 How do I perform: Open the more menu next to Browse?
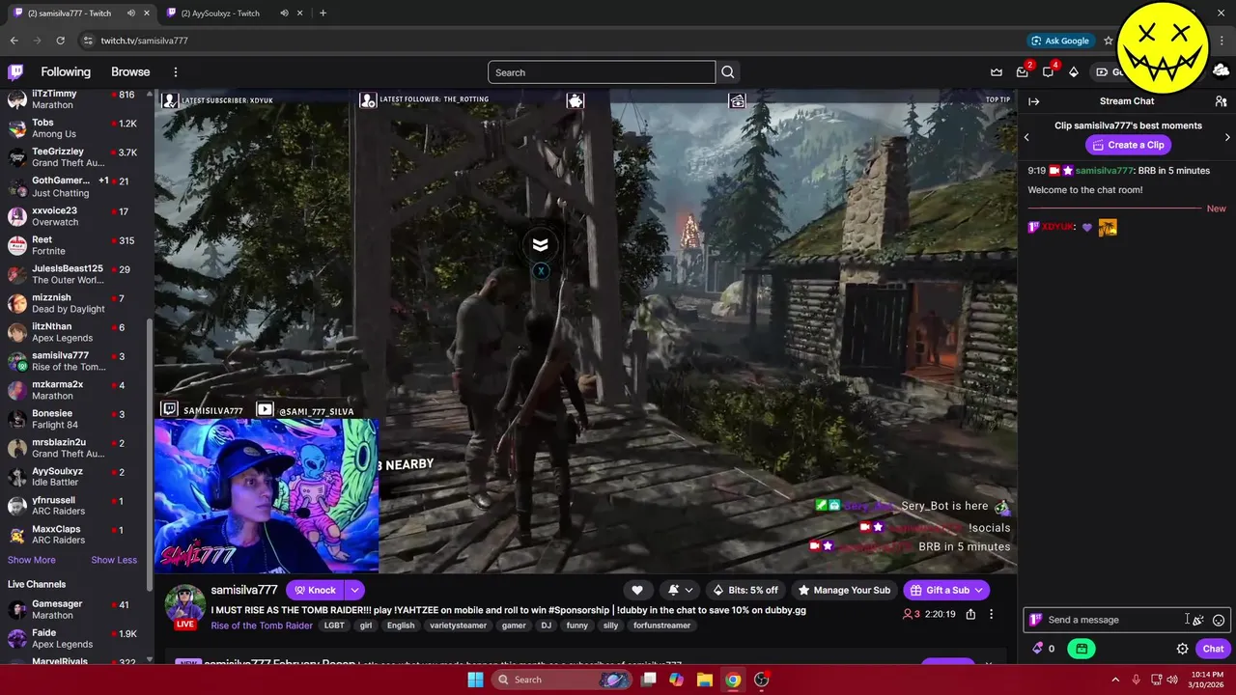pyautogui.click(x=176, y=72)
